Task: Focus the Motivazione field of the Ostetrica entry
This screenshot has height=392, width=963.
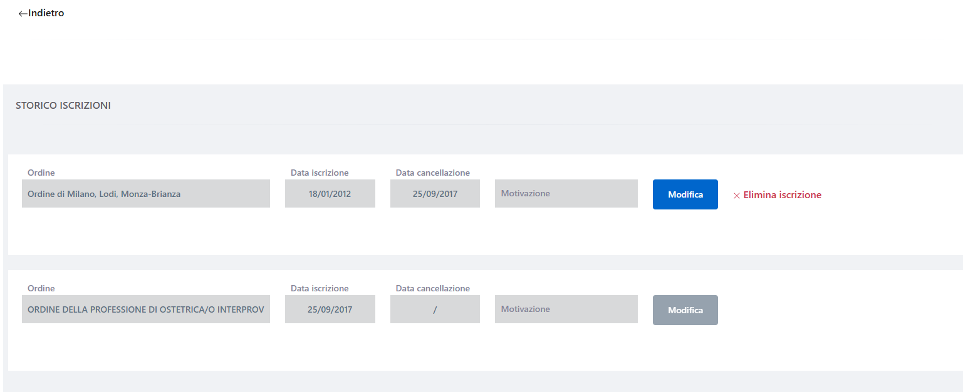Action: pyautogui.click(x=566, y=309)
